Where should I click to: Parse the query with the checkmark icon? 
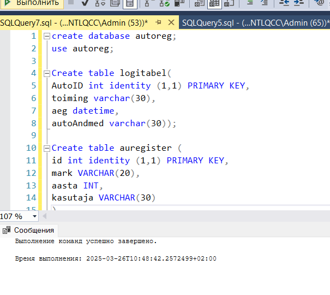point(85,3)
